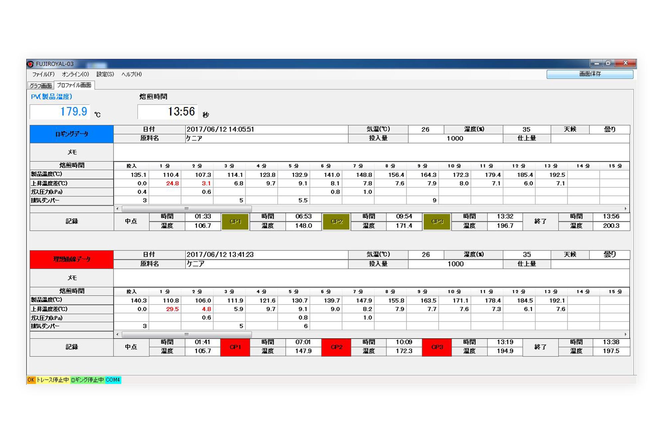
Task: Open the ヘルプ(H) menu
Action: (132, 74)
